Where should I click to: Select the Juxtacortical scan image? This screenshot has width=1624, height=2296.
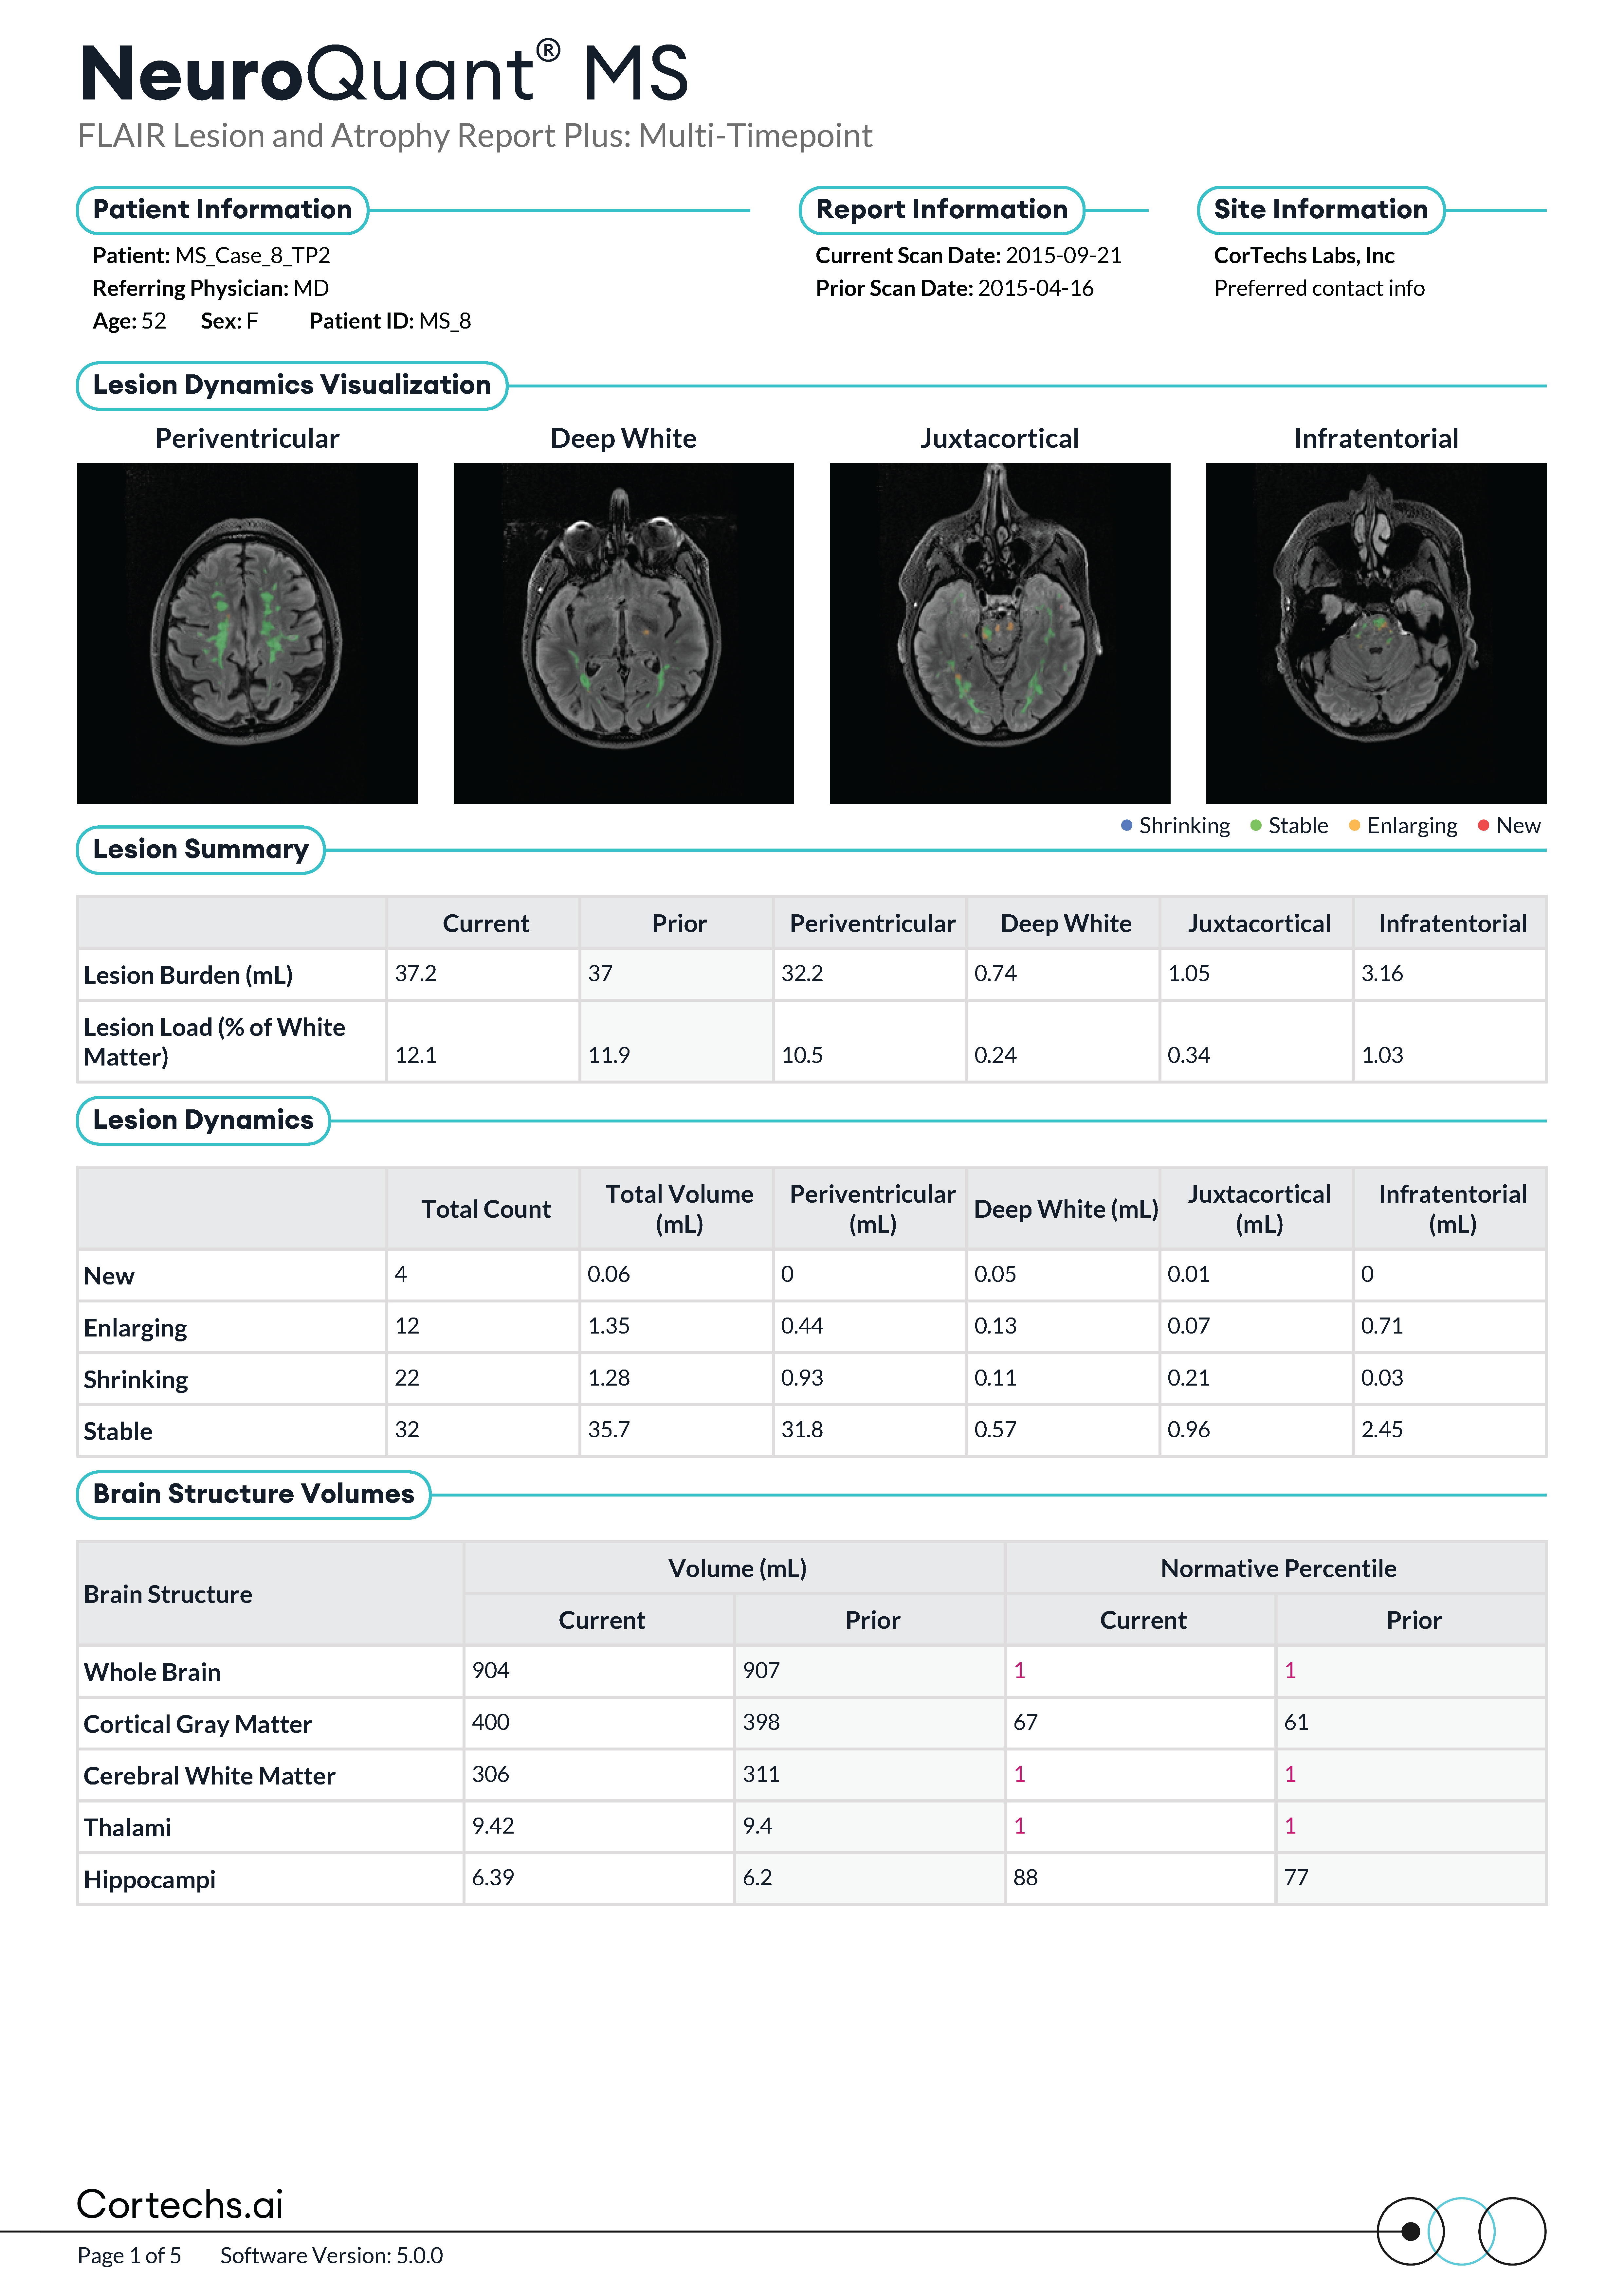click(x=1000, y=633)
